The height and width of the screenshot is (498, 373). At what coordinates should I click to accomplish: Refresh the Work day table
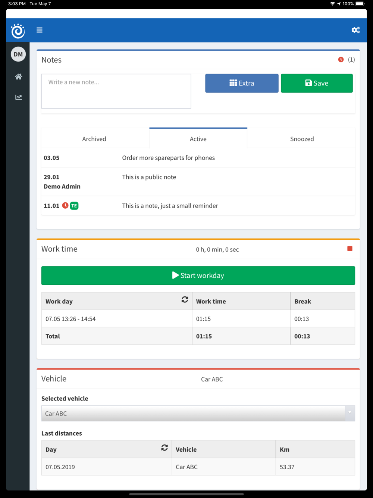click(x=185, y=299)
